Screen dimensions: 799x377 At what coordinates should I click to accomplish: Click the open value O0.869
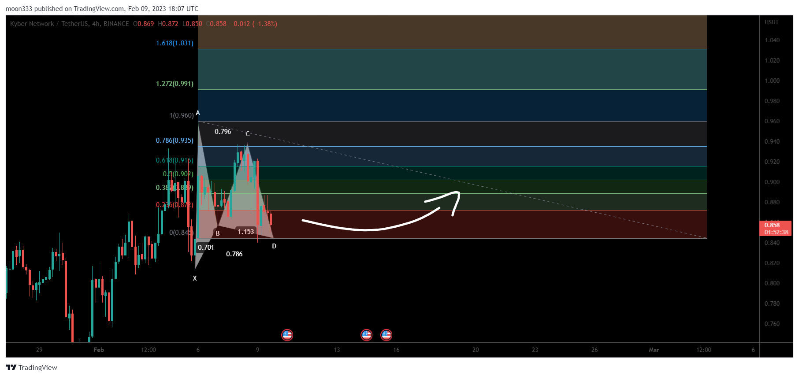pos(143,24)
